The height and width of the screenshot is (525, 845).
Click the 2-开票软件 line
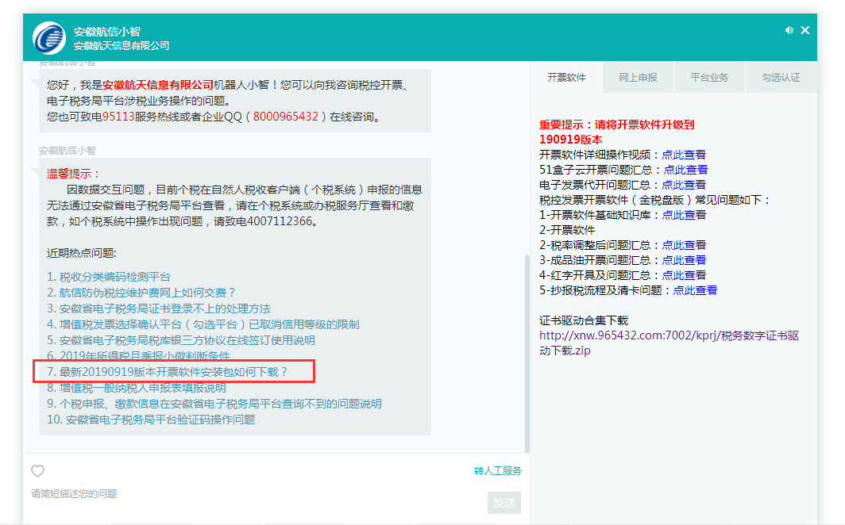pos(567,230)
